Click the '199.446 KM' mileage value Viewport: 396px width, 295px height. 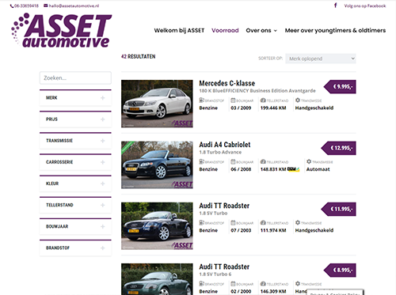pos(273,108)
